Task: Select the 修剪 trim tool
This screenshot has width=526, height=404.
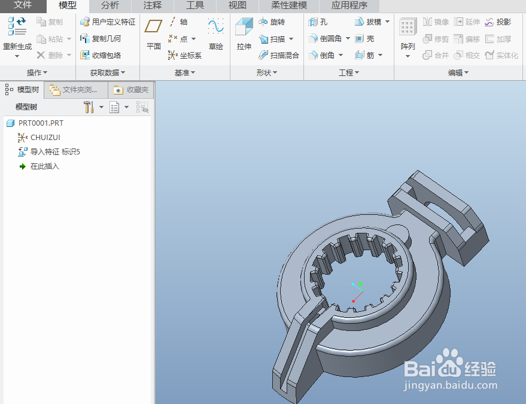Action: (x=436, y=39)
